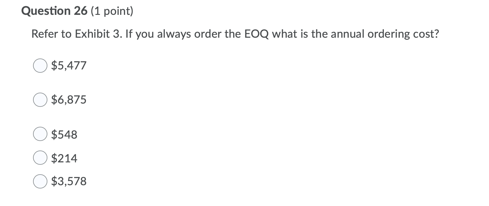The image size is (489, 206).
Task: Click the $3,578 answer label text
Action: tap(69, 181)
